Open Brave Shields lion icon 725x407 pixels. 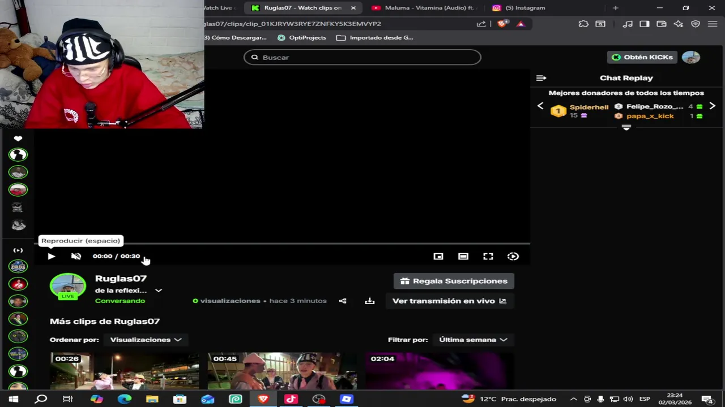pyautogui.click(x=502, y=24)
